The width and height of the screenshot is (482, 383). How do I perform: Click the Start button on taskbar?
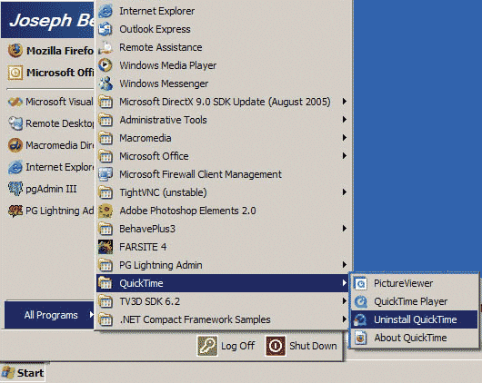(x=23, y=373)
